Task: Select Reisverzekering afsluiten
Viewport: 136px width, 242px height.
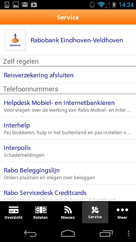Action: 68,75
